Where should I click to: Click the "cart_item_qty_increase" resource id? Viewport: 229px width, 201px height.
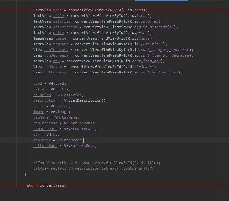click(x=165, y=50)
